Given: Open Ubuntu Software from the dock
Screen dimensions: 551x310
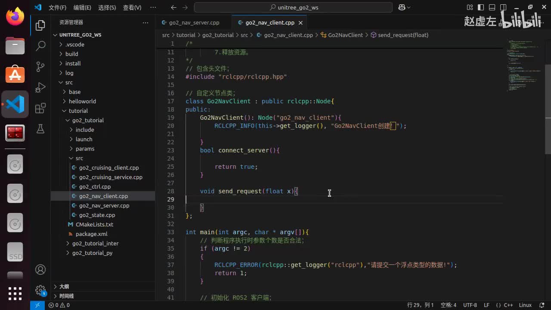Looking at the screenshot, I should (x=15, y=74).
